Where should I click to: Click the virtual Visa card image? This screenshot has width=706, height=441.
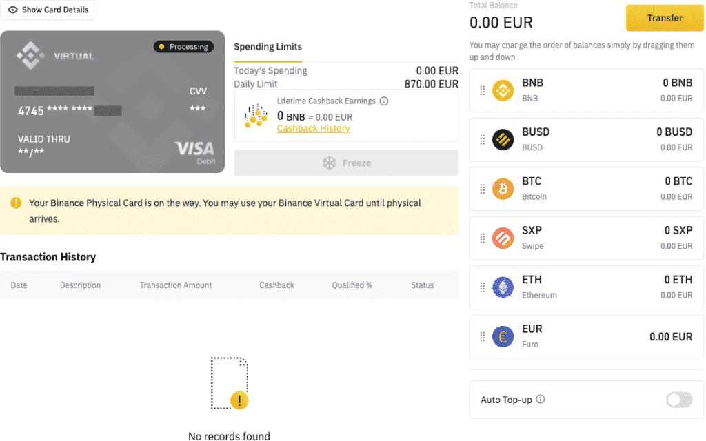tap(112, 102)
